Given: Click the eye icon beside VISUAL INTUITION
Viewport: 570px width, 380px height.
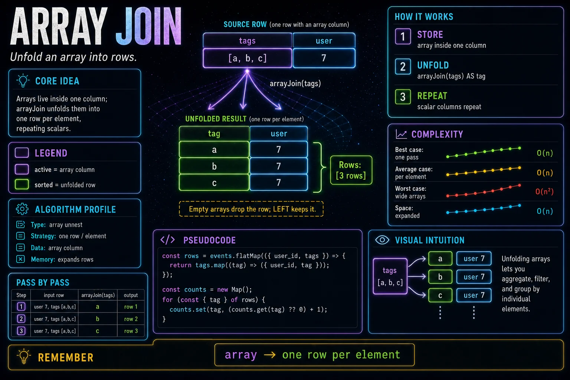Looking at the screenshot, I should pyautogui.click(x=382, y=240).
